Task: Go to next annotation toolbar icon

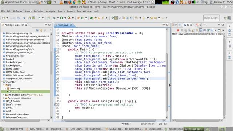Action: 136,18
